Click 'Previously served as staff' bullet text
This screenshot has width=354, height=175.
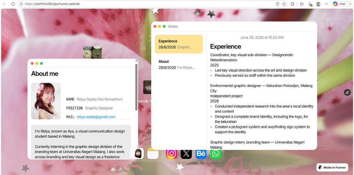point(255,75)
